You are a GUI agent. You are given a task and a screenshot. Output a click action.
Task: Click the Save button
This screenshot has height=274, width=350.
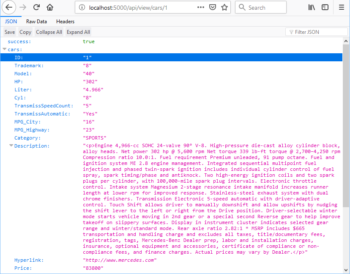(x=10, y=32)
